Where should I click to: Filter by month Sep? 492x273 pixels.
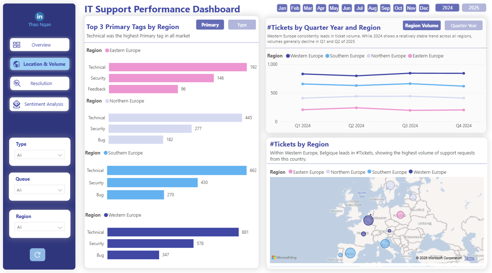(386, 8)
